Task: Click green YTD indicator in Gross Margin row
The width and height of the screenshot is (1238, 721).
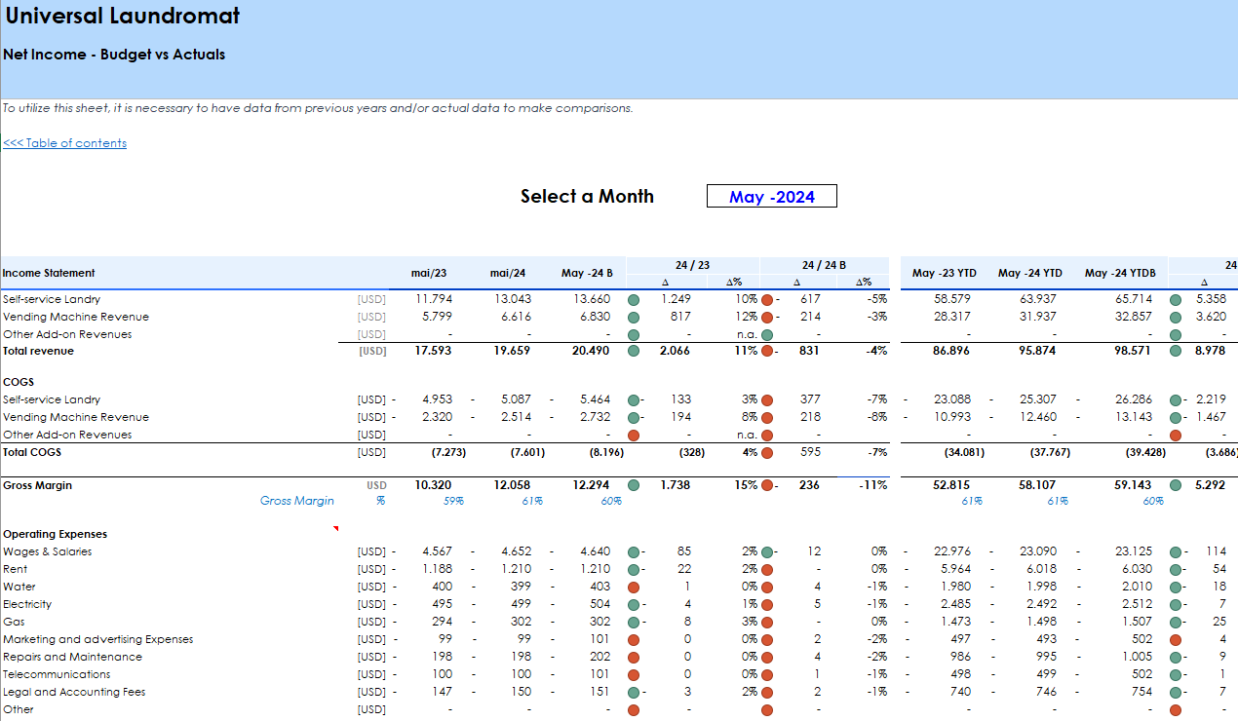Action: [1176, 485]
